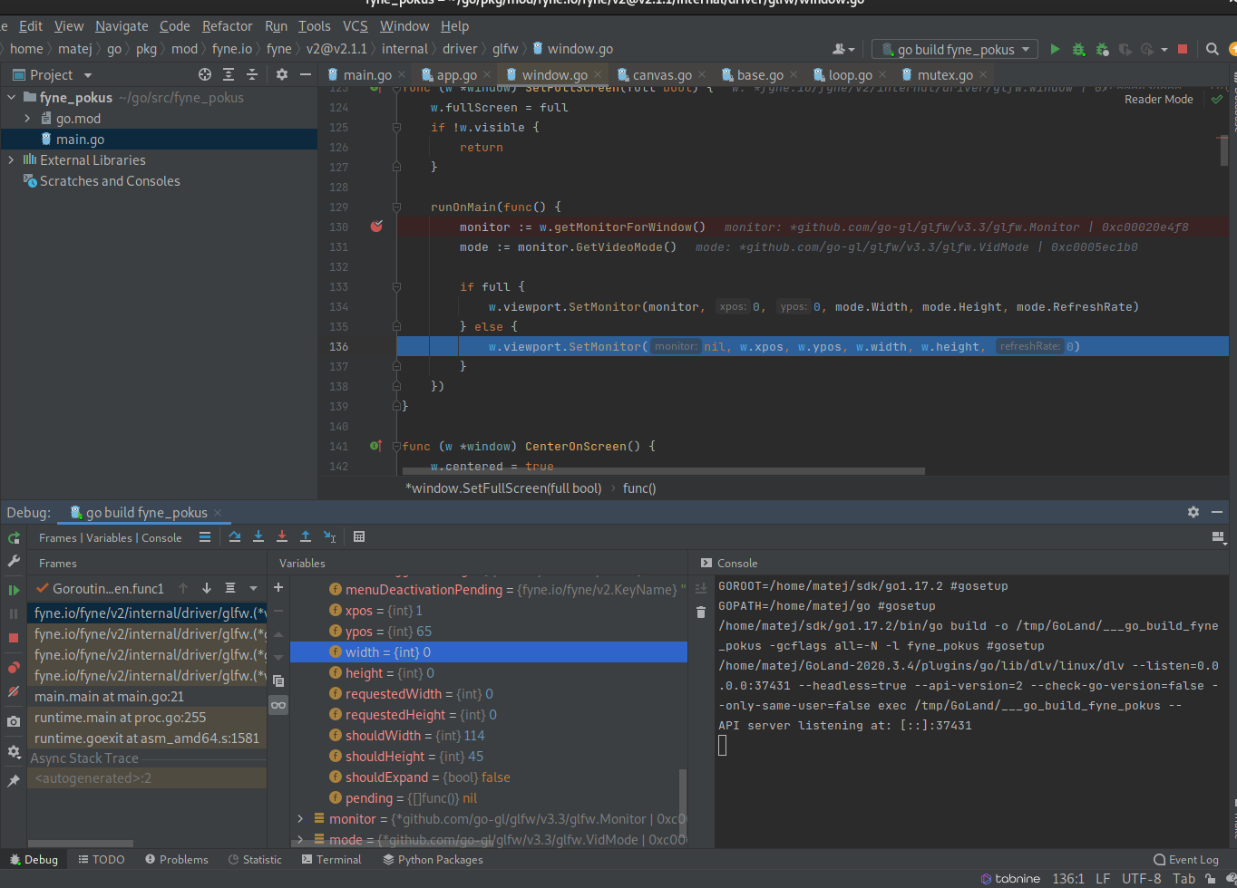The width and height of the screenshot is (1237, 888).
Task: Add new watch with plus icon
Action: (x=278, y=587)
